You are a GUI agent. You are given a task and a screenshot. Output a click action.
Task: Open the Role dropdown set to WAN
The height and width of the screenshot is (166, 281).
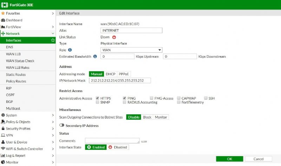(x=131, y=50)
